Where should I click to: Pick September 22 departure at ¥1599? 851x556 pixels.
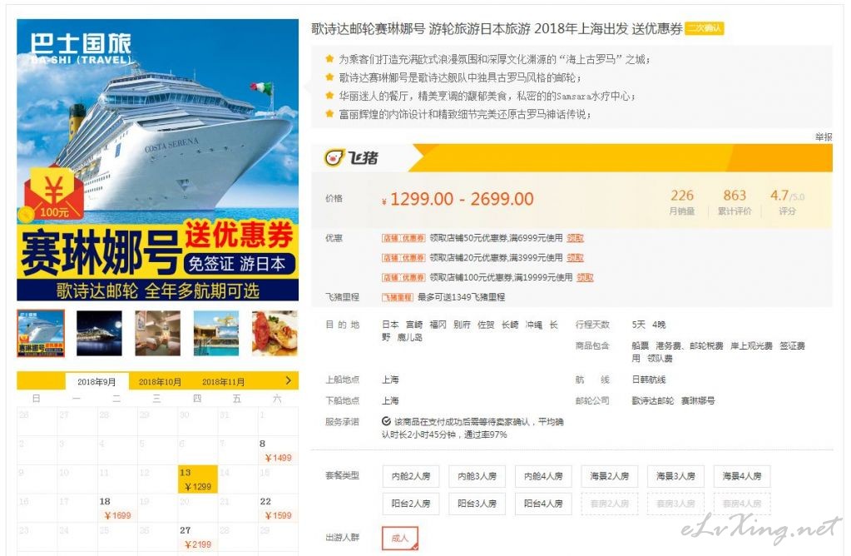click(278, 509)
